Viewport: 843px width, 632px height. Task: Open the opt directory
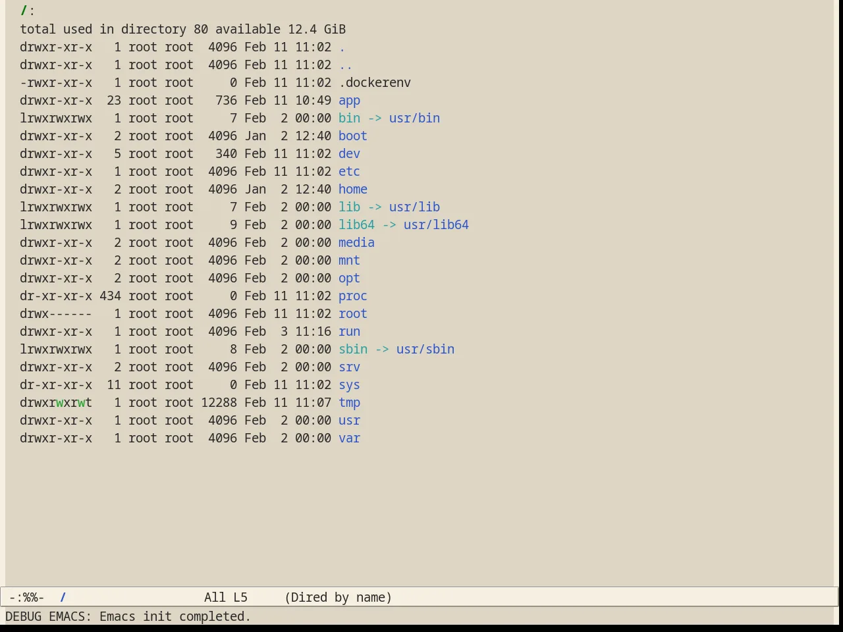pyautogui.click(x=349, y=278)
